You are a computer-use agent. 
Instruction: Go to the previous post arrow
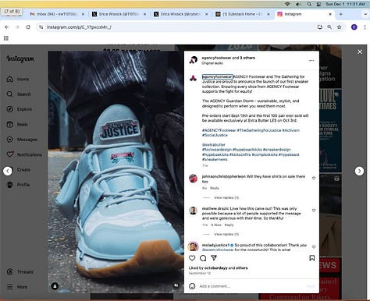8,171
